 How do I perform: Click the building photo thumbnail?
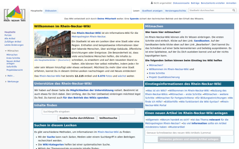(x=53, y=45)
